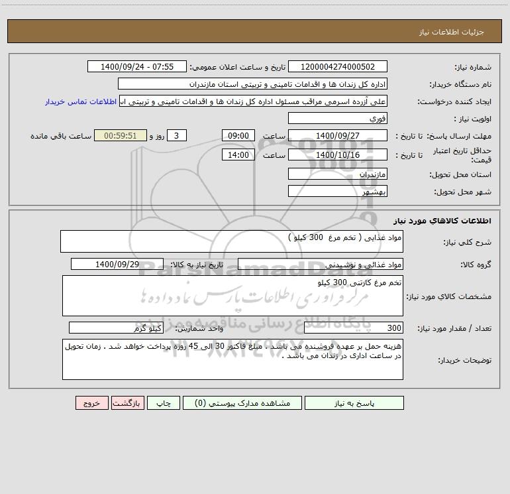This screenshot has width=510, height=494.
Task: Click the 'خروج' exit button
Action: pyautogui.click(x=91, y=403)
